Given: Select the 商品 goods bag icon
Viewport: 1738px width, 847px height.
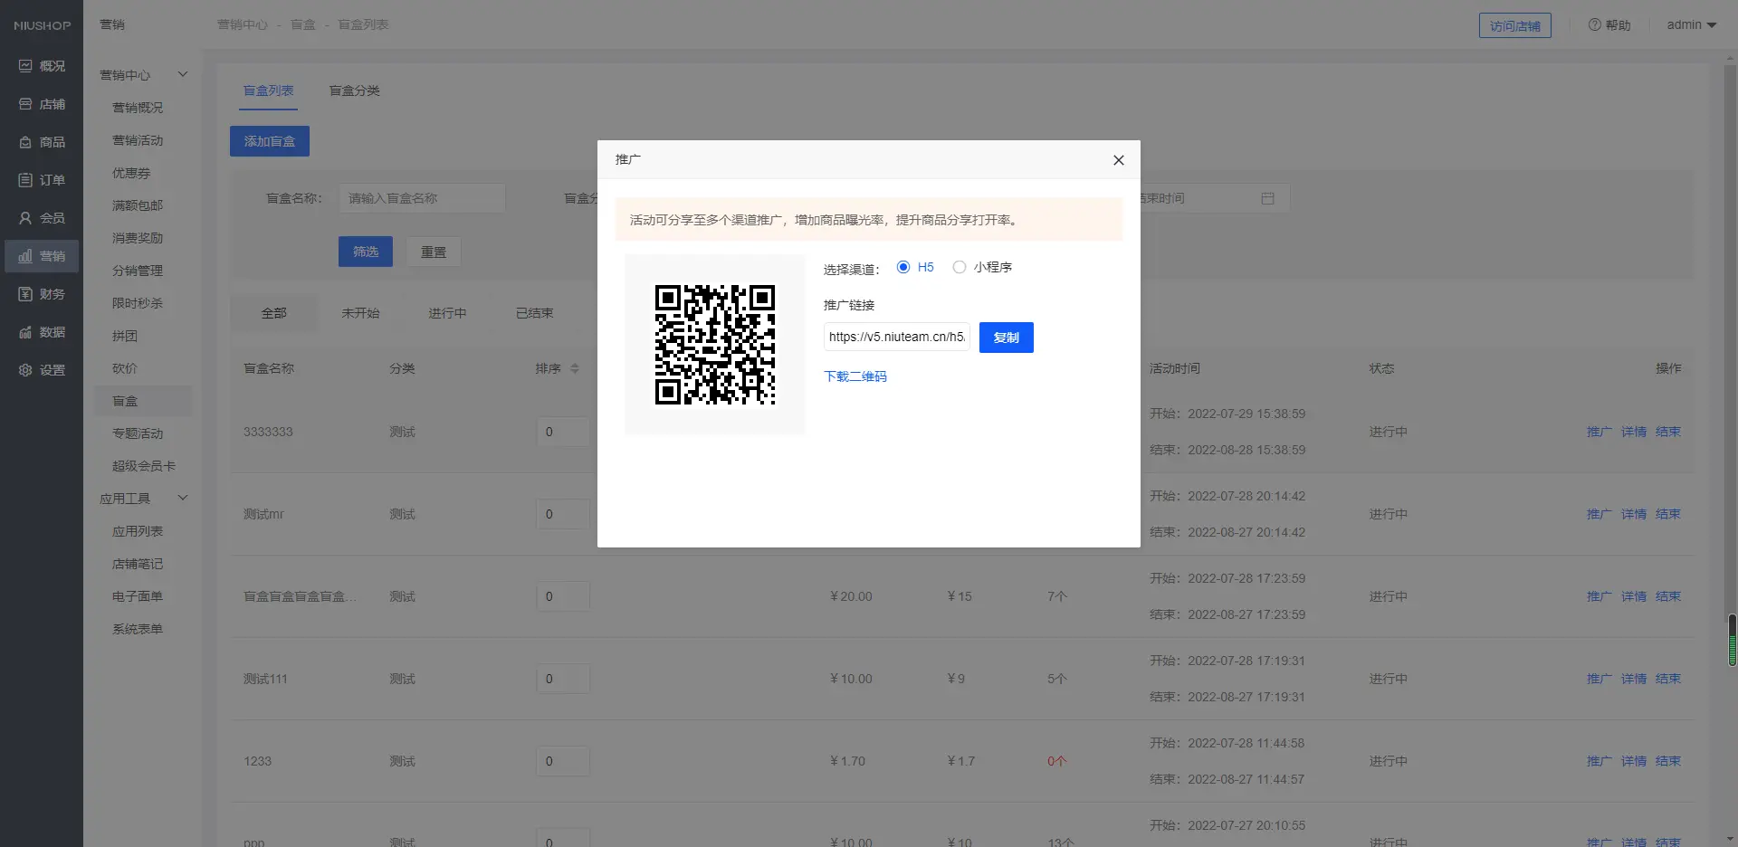Looking at the screenshot, I should point(25,142).
